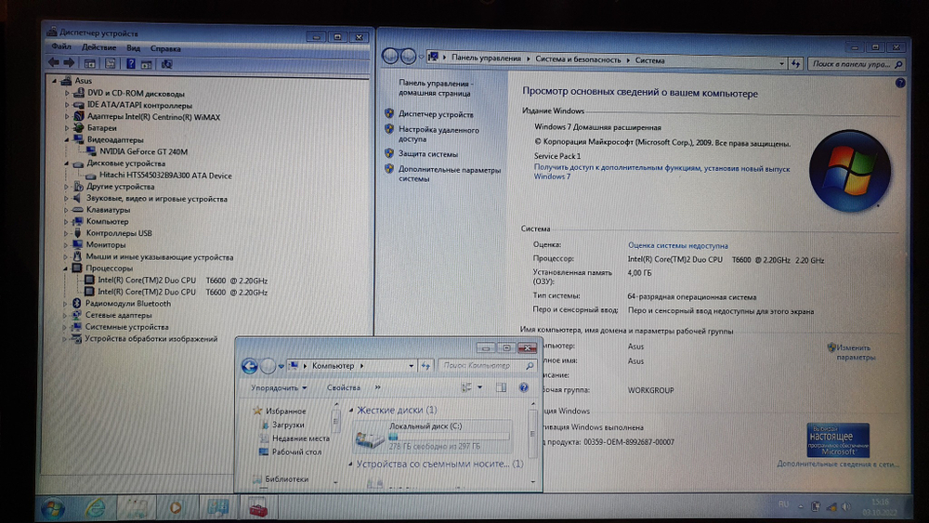The width and height of the screenshot is (929, 523).
Task: Open Рабочий стол in favorites pane
Action: point(296,451)
